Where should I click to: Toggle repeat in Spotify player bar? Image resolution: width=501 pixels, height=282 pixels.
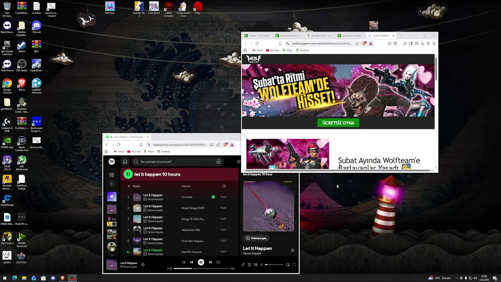tap(218, 262)
